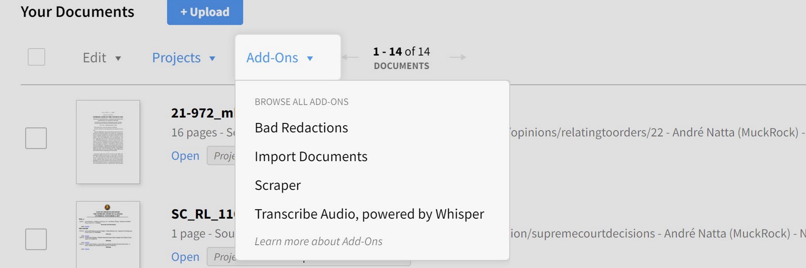Viewport: 806px width, 268px height.
Task: Click the + Upload button
Action: 205,12
